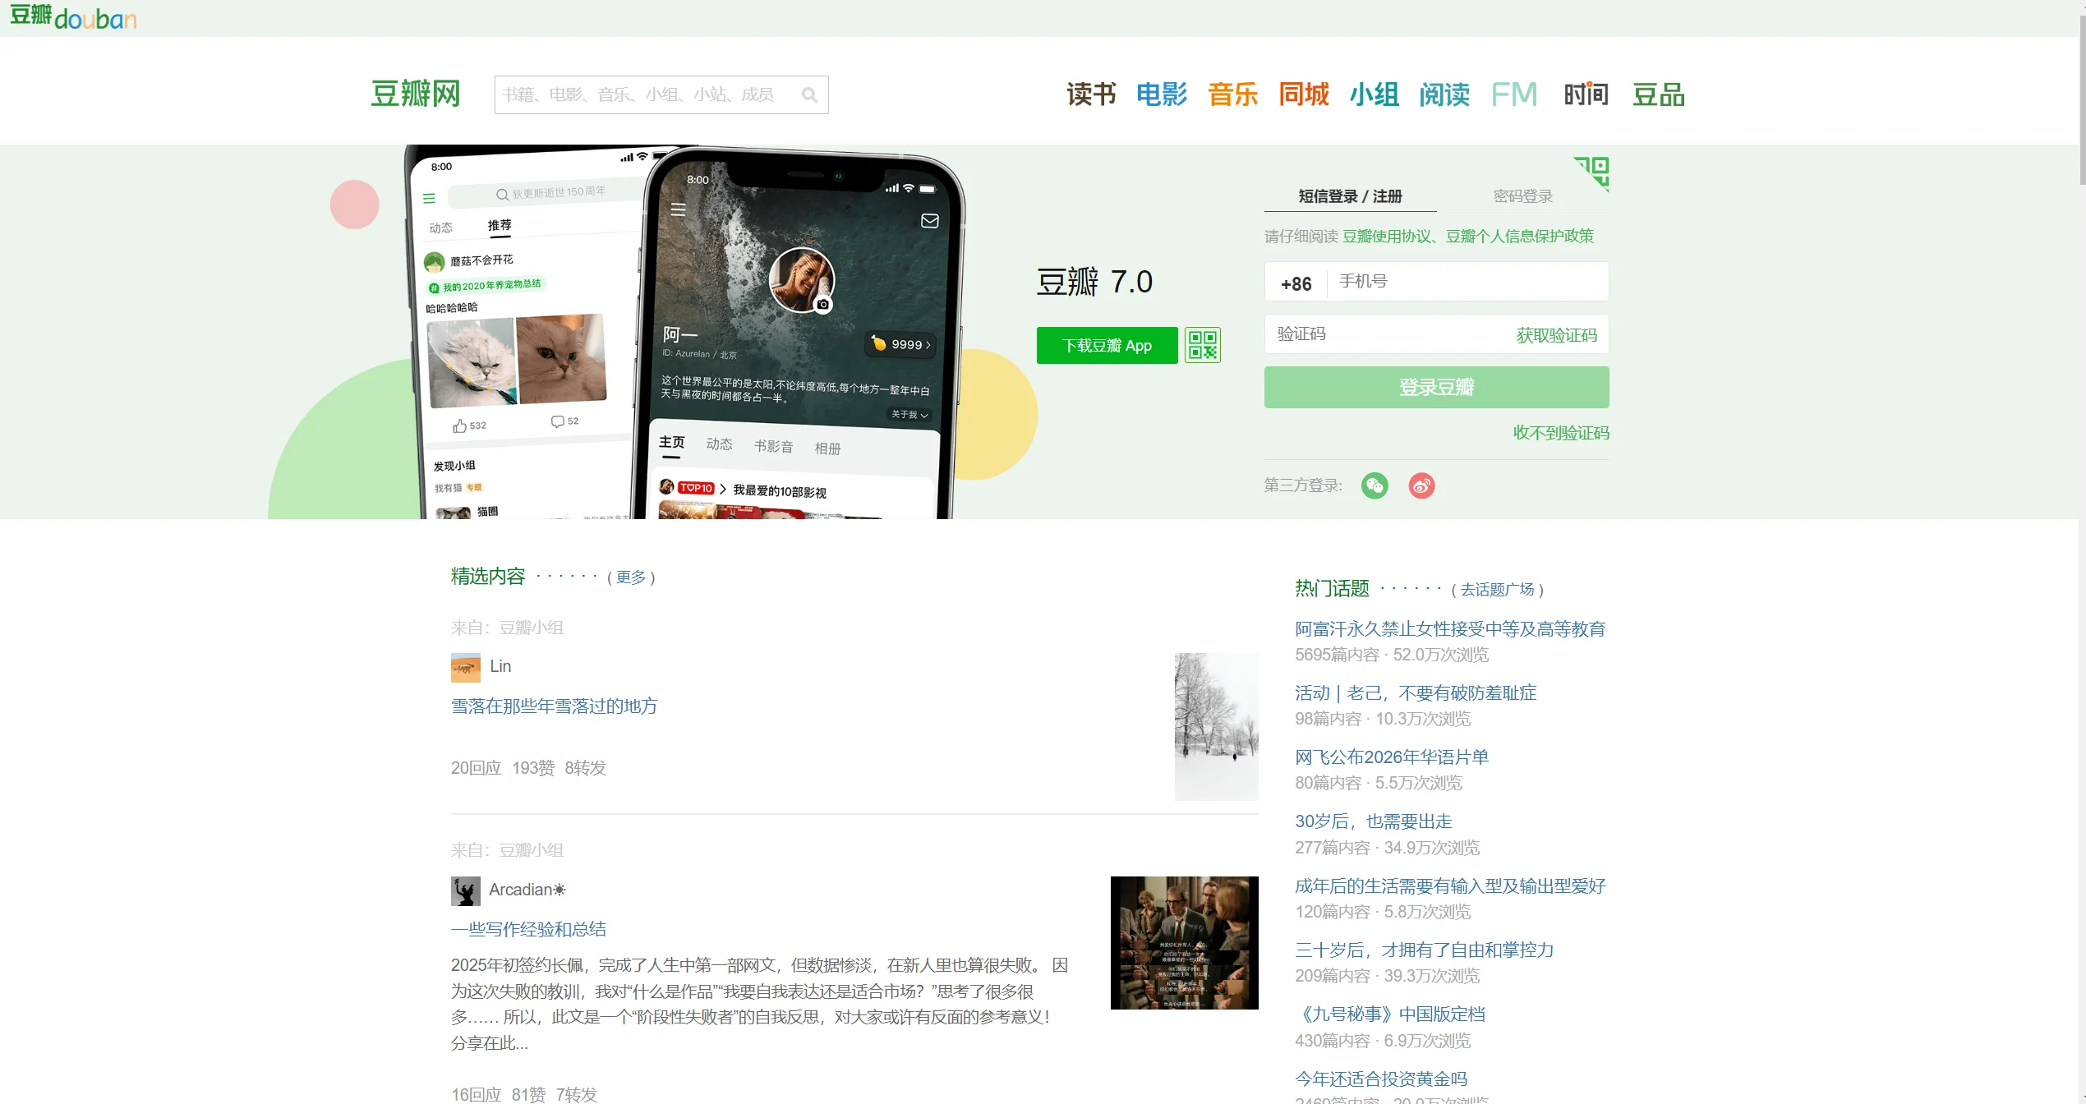Show the app download QR code icon

1202,345
